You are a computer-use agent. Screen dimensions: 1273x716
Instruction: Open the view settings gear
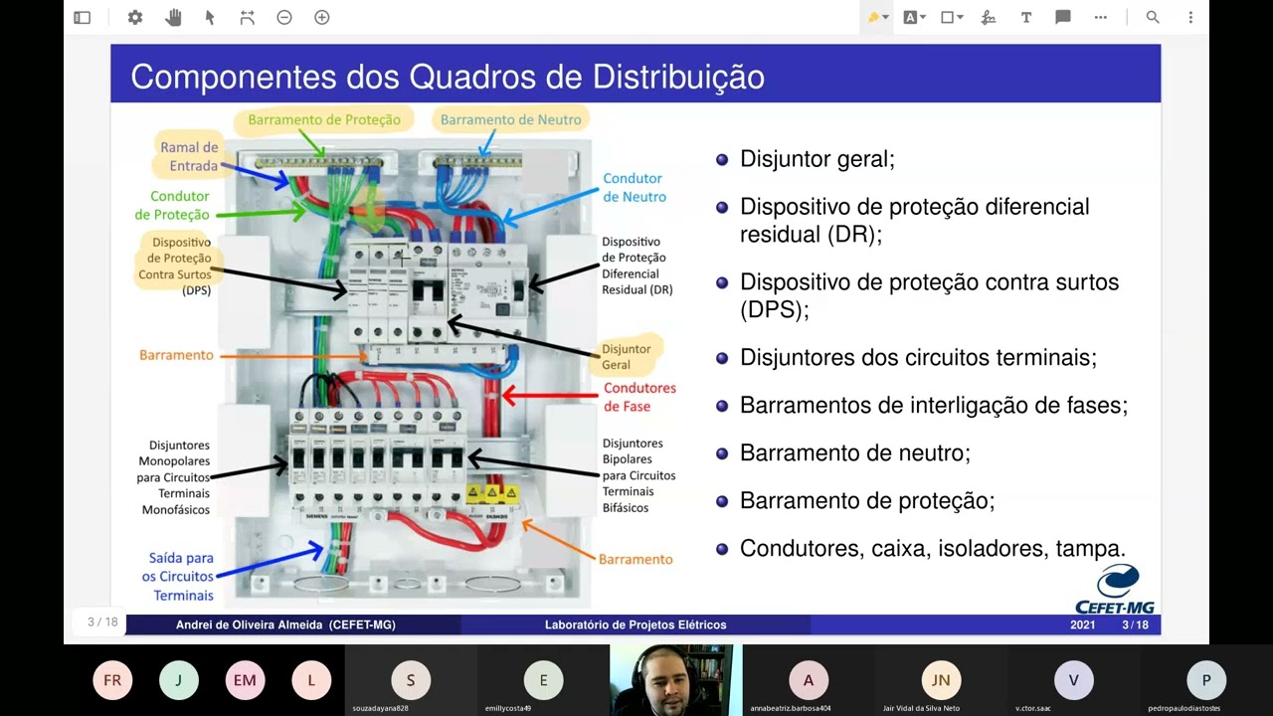(135, 17)
